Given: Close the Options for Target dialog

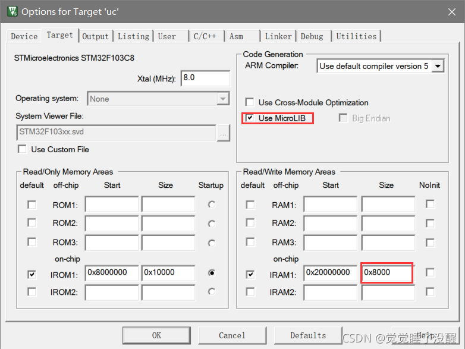Looking at the screenshot, I should 452,12.
